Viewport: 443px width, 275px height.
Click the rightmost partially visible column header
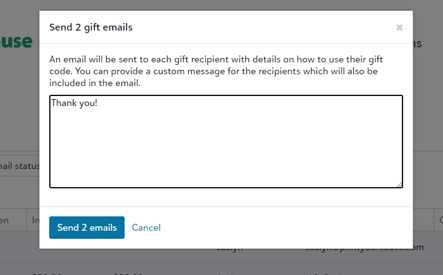(x=439, y=220)
